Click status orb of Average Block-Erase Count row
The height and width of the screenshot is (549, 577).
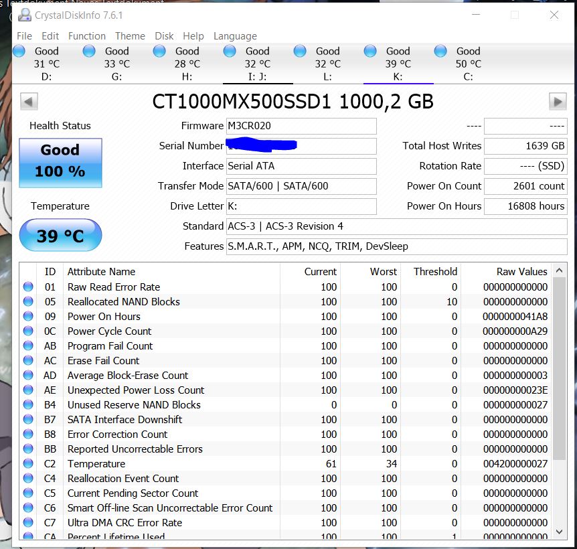point(28,375)
